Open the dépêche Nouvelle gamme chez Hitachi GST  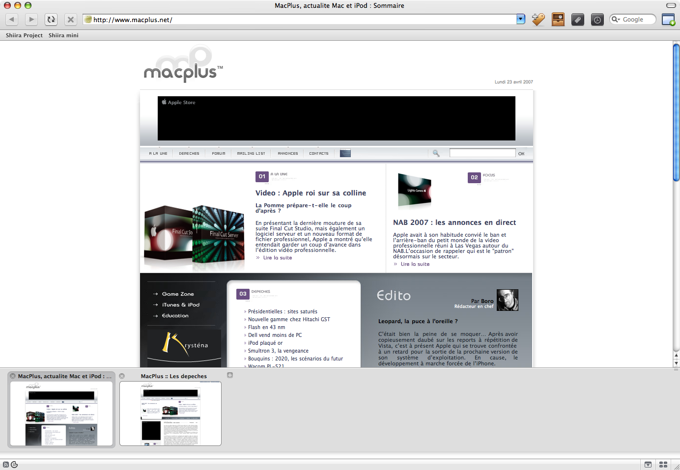pos(289,319)
